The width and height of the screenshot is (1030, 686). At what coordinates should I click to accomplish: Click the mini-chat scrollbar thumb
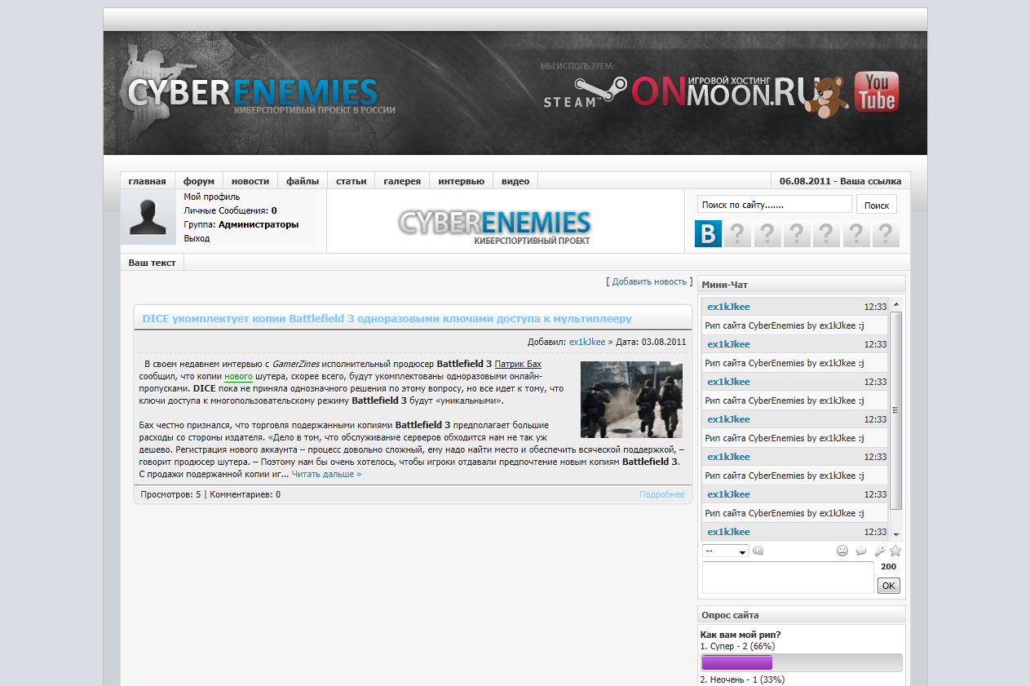(x=895, y=410)
